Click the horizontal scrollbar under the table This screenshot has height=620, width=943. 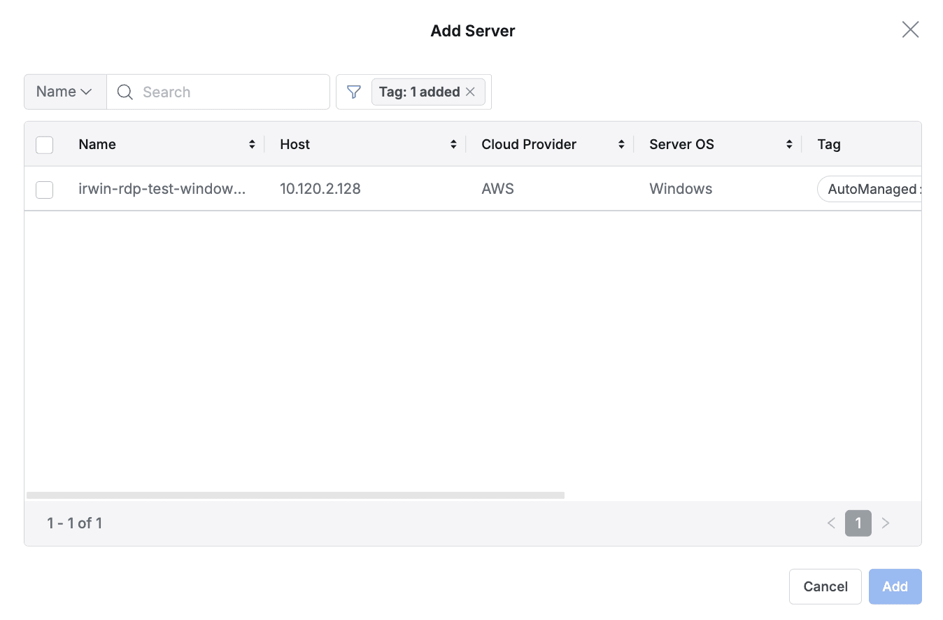coord(294,495)
